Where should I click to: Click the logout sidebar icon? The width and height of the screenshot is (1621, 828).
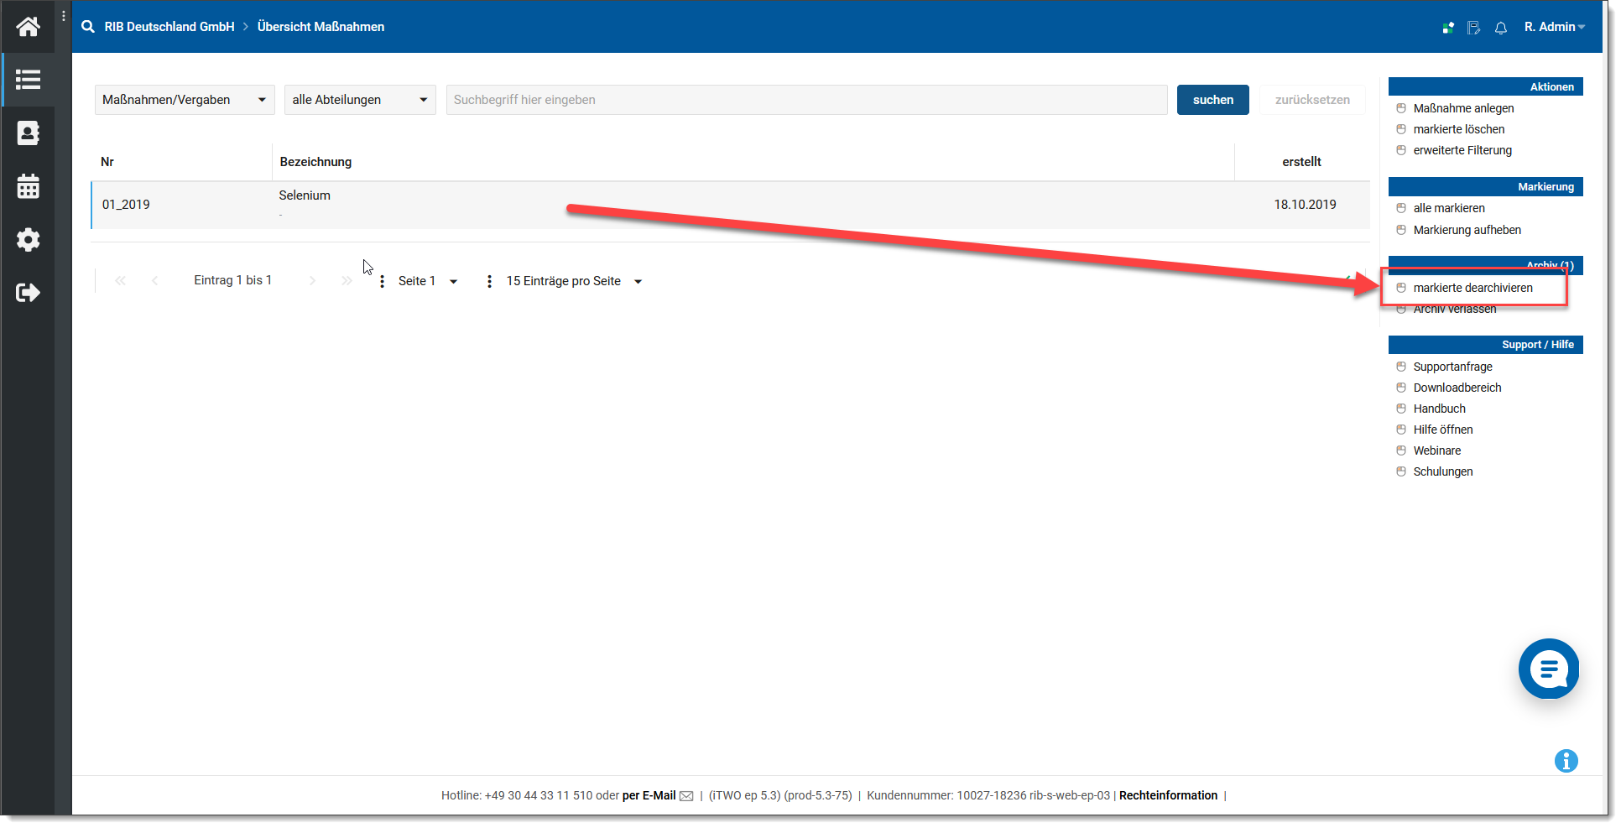(28, 293)
